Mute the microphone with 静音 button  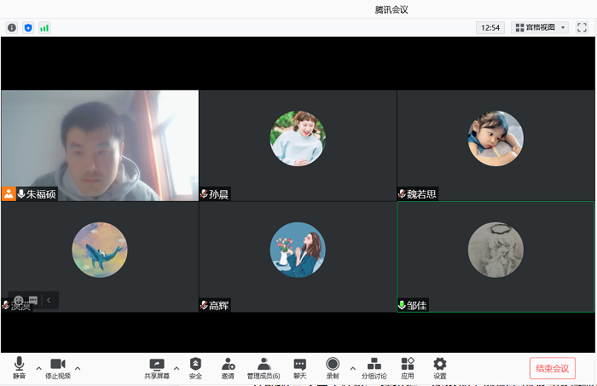pos(19,367)
